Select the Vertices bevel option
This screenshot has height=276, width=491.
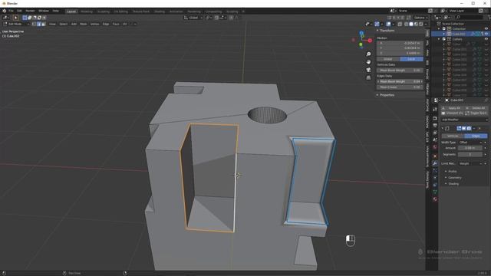point(453,136)
